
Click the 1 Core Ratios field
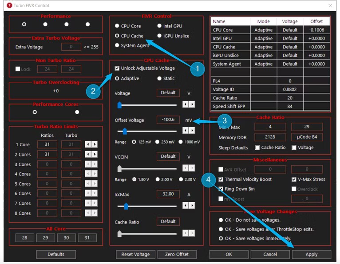47,144
